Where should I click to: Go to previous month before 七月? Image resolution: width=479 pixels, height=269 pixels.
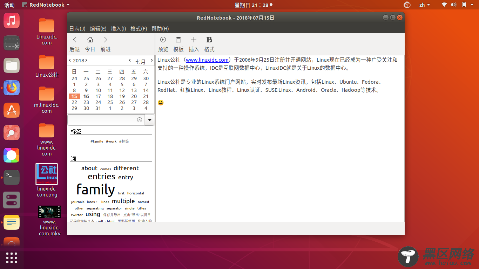130,60
